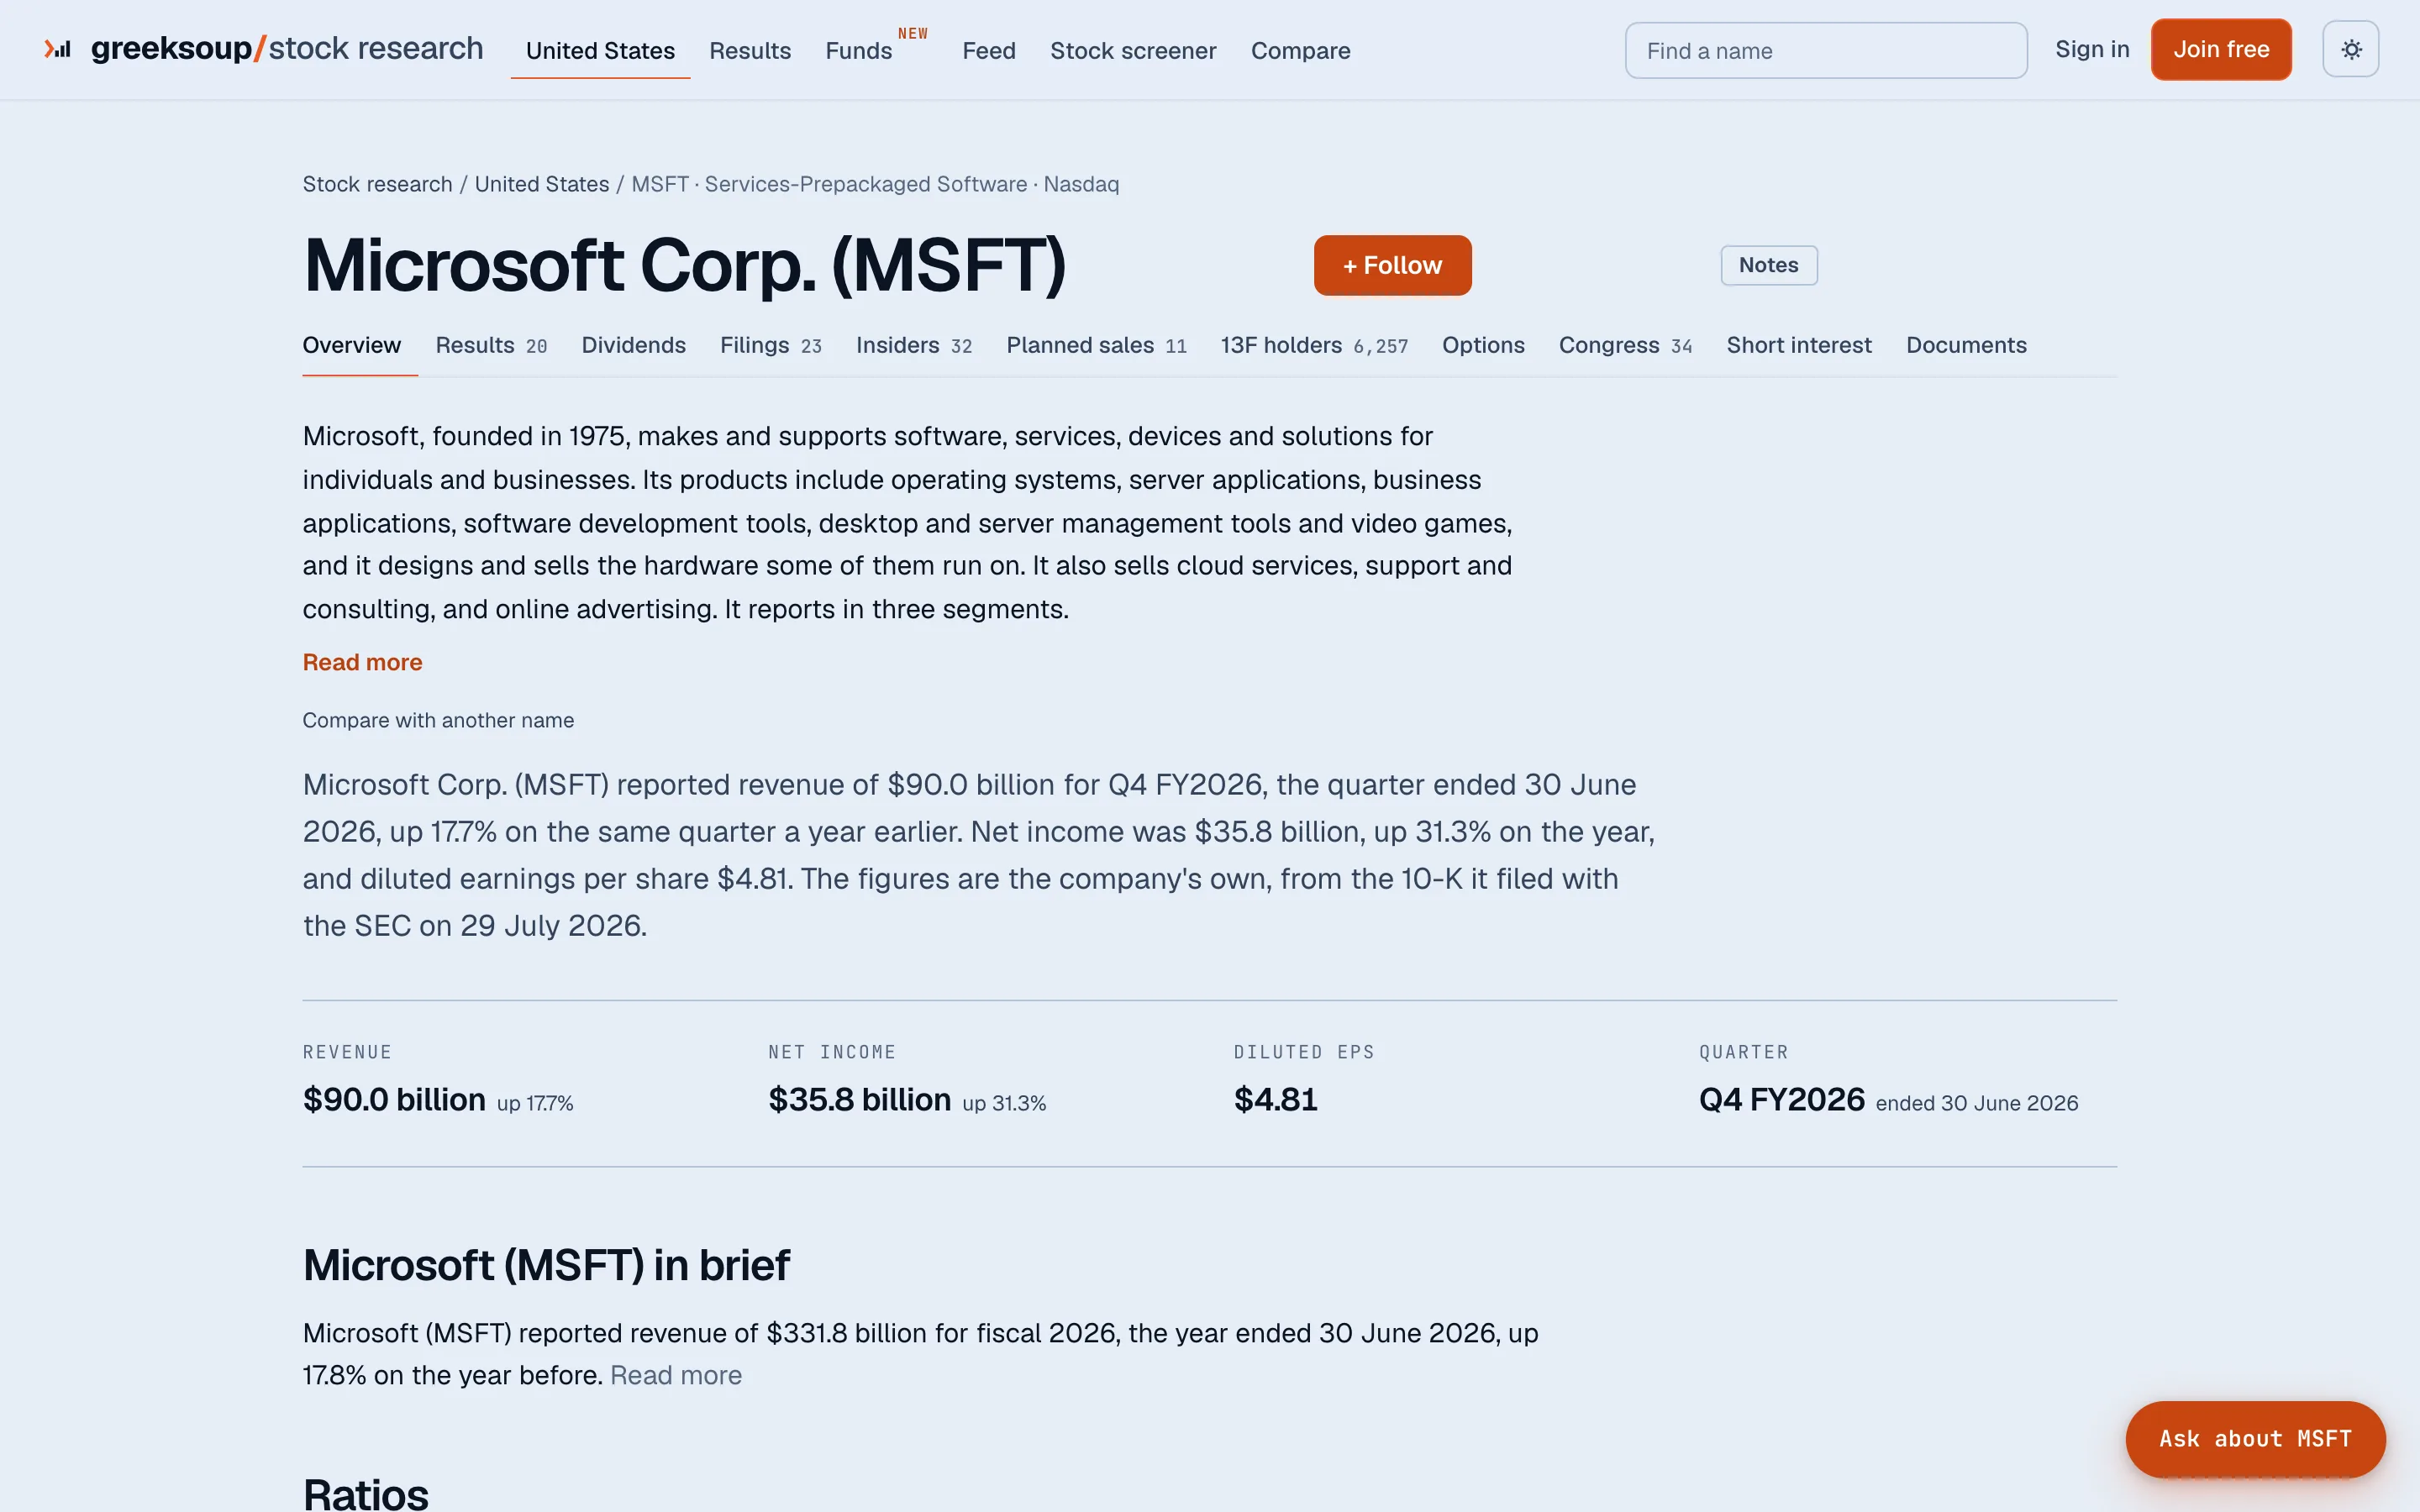This screenshot has width=2420, height=1512.
Task: Toggle the light/dark theme sun icon
Action: [2350, 49]
